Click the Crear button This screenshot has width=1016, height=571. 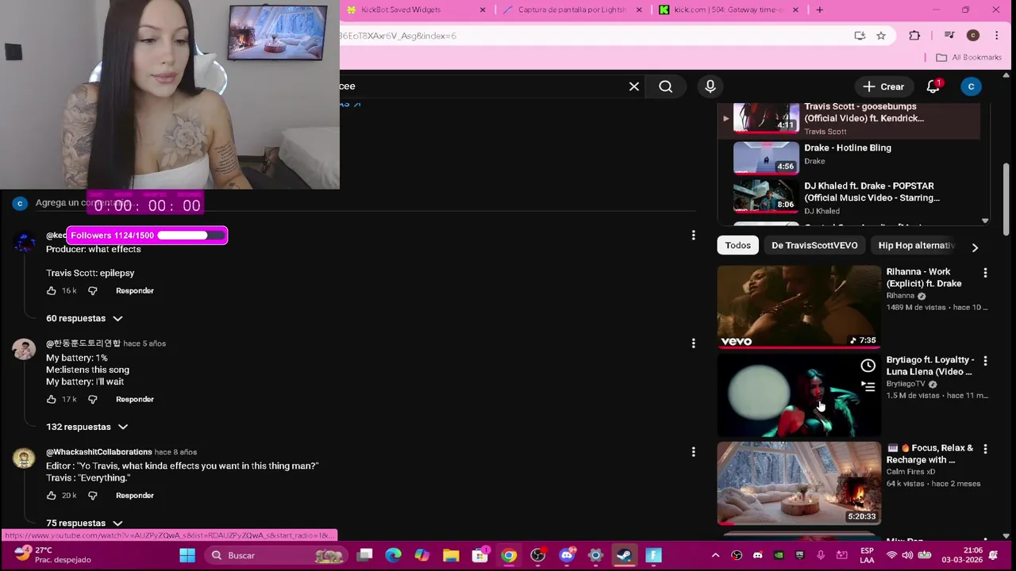coord(883,86)
